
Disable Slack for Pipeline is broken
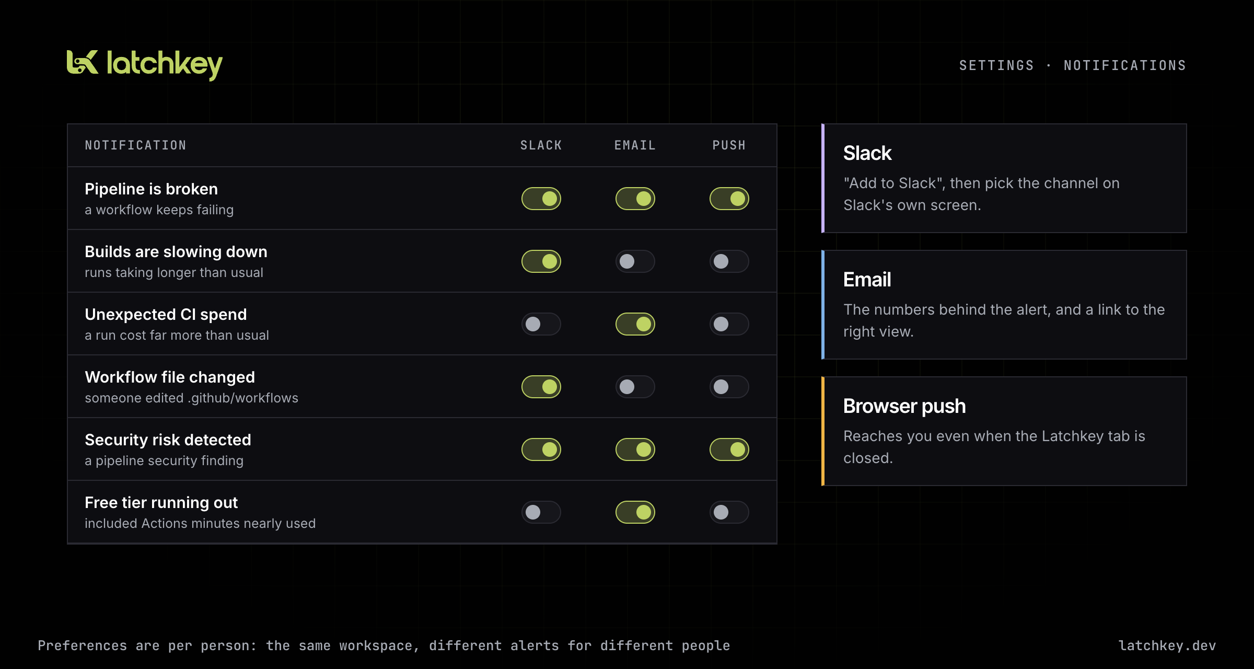coord(541,199)
